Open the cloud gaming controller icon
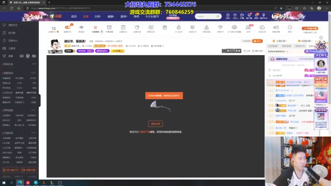 (x=4, y=48)
